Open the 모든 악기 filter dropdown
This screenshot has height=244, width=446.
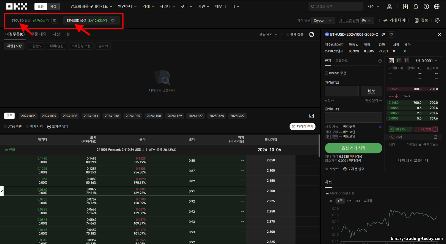268,35
